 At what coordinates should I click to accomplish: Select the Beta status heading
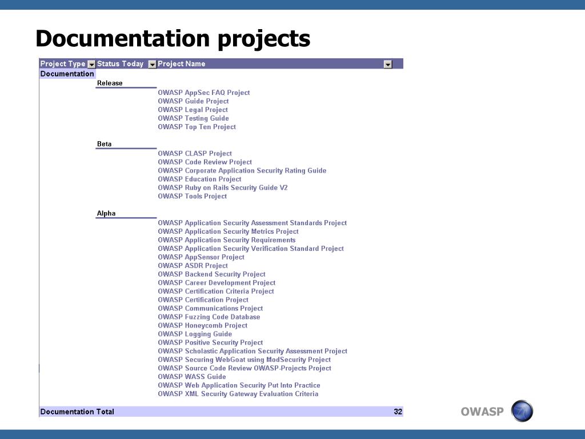coord(104,143)
